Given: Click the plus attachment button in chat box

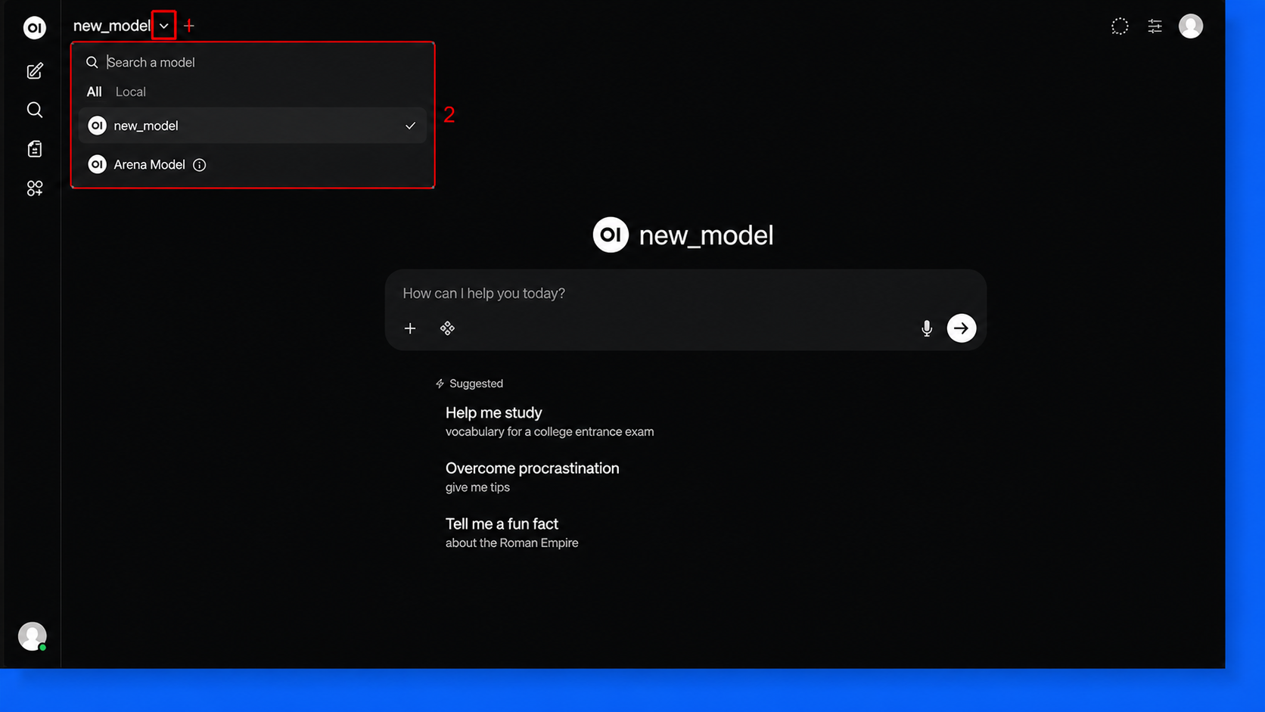Looking at the screenshot, I should [x=410, y=328].
